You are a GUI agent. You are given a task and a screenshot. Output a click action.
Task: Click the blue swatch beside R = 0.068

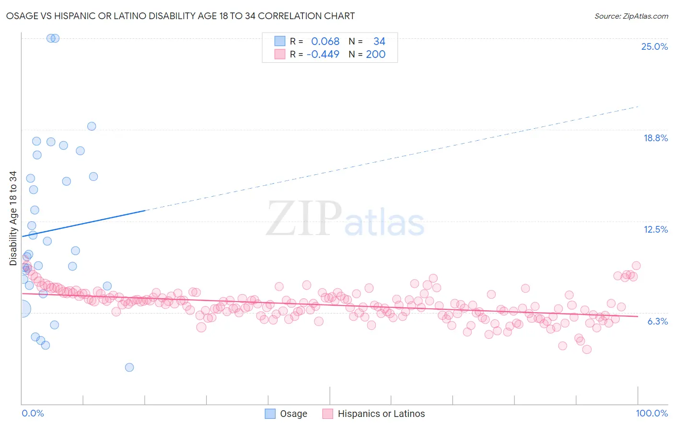(x=280, y=41)
